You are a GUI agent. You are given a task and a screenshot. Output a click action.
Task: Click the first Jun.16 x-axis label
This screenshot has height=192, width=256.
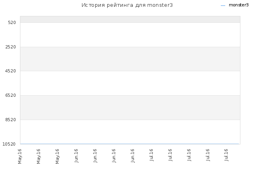[76, 156]
